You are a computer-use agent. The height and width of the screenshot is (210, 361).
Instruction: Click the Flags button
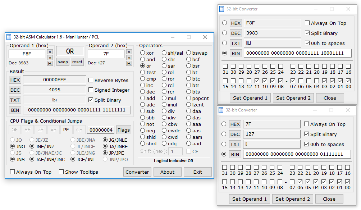[x=123, y=130]
